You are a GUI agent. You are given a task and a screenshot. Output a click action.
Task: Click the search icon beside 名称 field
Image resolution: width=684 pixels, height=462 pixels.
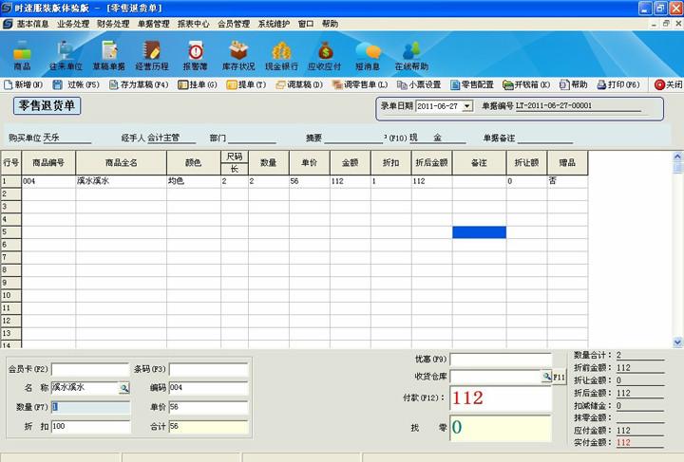[x=123, y=388]
